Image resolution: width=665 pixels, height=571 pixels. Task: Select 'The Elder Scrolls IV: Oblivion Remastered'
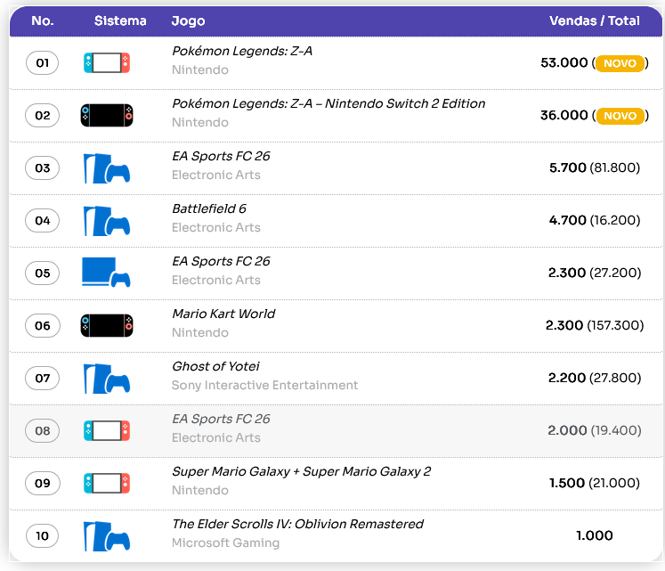(x=297, y=525)
